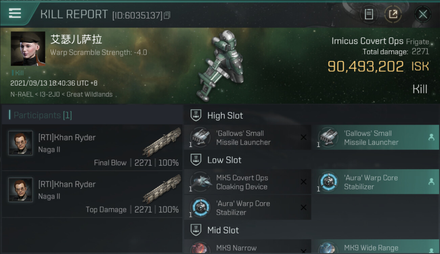The height and width of the screenshot is (254, 440).
Task: Open the hamburger menu icon
Action: (x=15, y=13)
